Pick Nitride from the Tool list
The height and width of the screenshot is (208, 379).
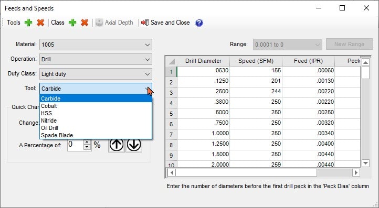pos(96,121)
